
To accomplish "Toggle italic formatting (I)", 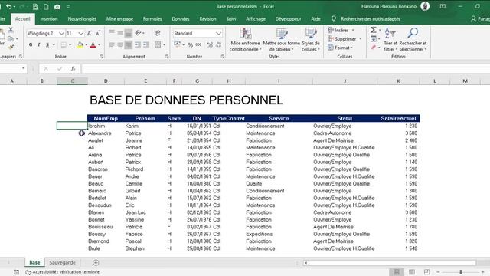I will pyautogui.click(x=39, y=44).
